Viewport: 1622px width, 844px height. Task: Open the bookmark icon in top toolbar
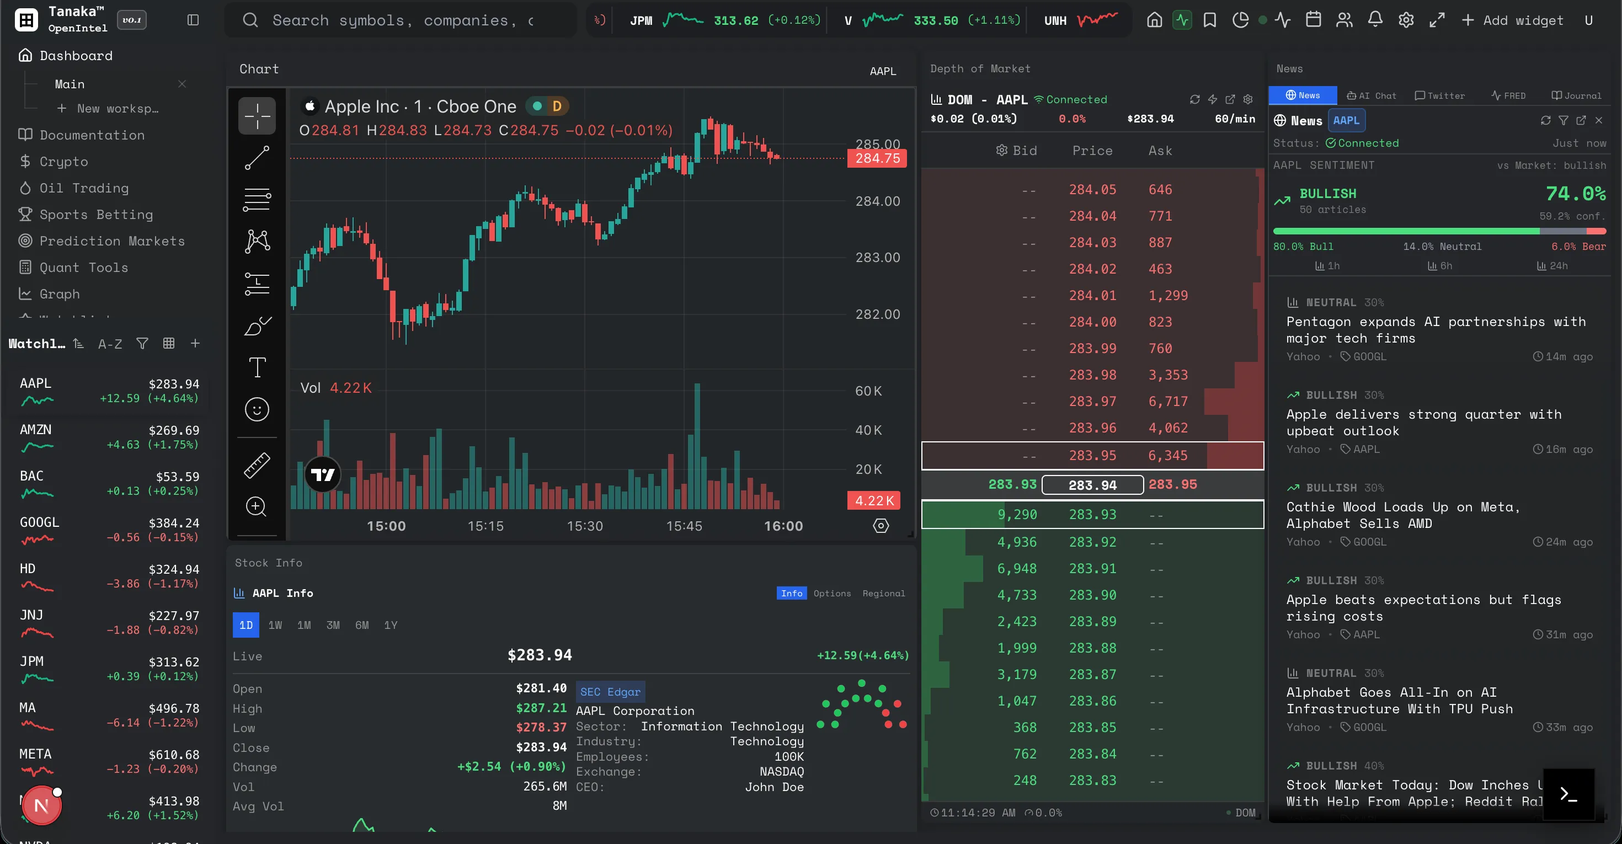1209,20
